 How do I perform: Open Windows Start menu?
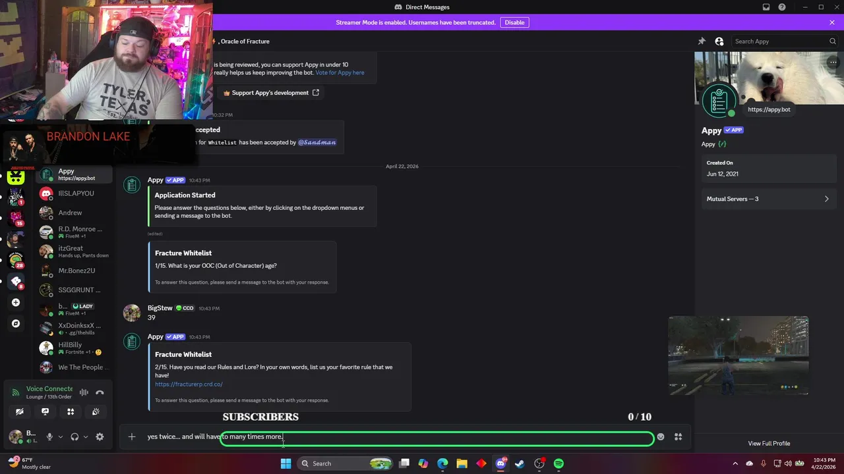pyautogui.click(x=286, y=463)
